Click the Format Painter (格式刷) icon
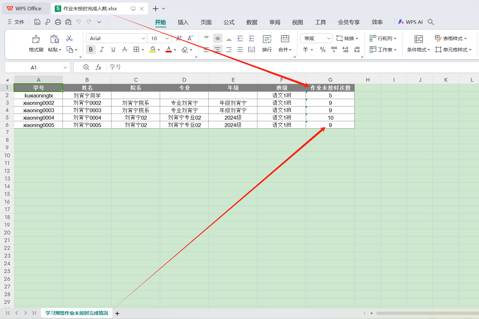Viewport: 479px width, 319px height. click(36, 39)
